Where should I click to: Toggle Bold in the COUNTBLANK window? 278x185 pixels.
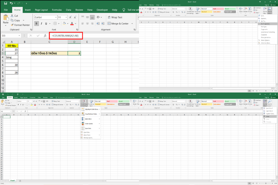[x=36, y=23]
